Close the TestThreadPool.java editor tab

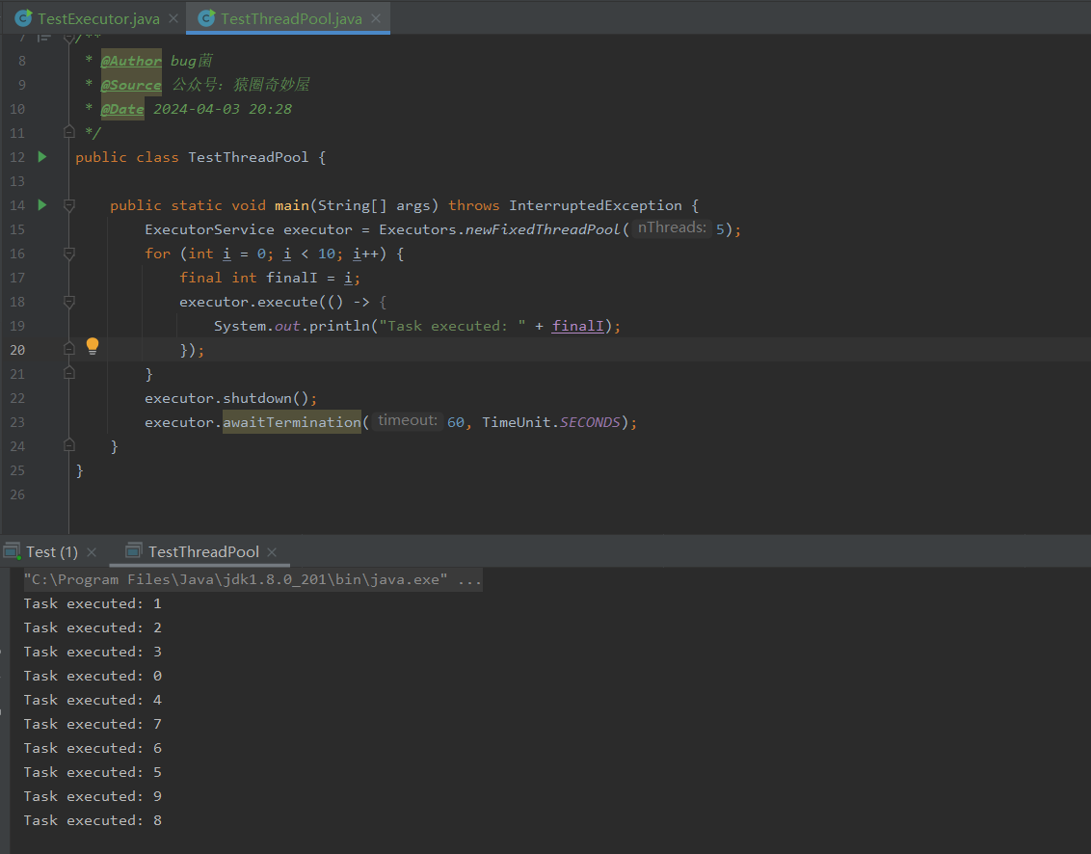click(x=376, y=18)
